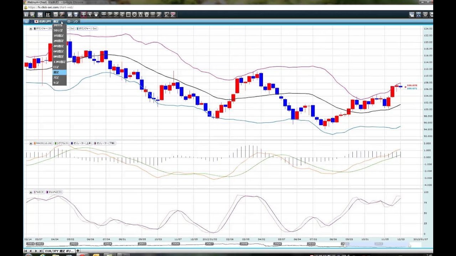Select the crosshair cursor tool
This screenshot has height=256, width=456.
[x=83, y=15]
